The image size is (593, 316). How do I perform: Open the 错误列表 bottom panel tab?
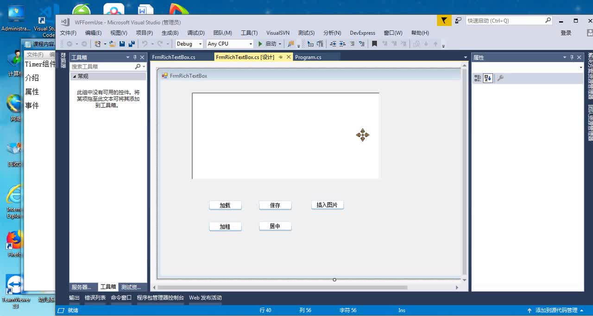click(x=95, y=297)
